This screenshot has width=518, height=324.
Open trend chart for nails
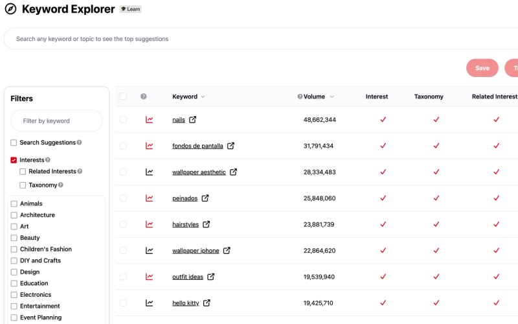(150, 120)
